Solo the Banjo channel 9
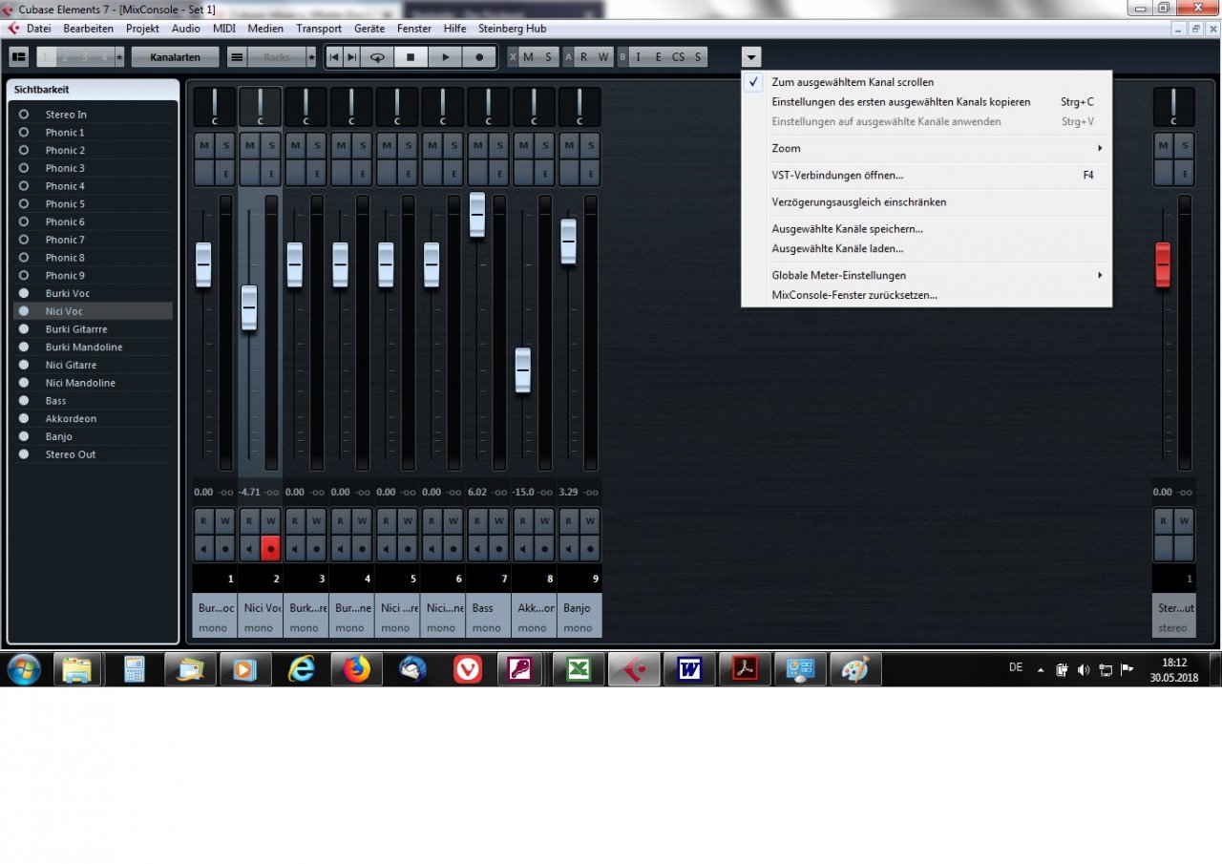This screenshot has width=1222, height=864. tap(590, 145)
